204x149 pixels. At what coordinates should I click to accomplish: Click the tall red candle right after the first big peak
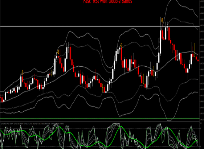70,53
